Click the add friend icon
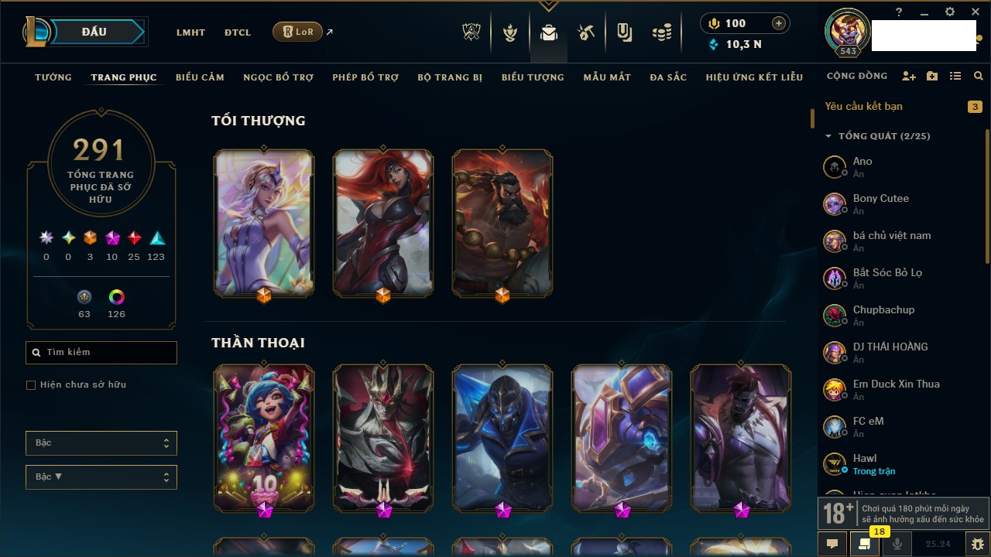Screen dimensions: 991x557 (909, 77)
